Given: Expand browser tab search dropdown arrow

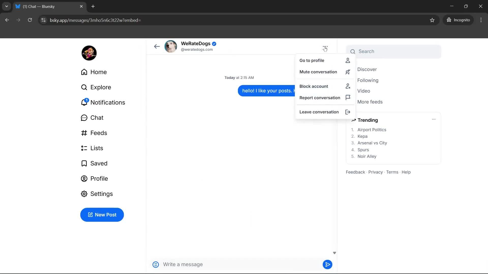Looking at the screenshot, I should click(7, 6).
